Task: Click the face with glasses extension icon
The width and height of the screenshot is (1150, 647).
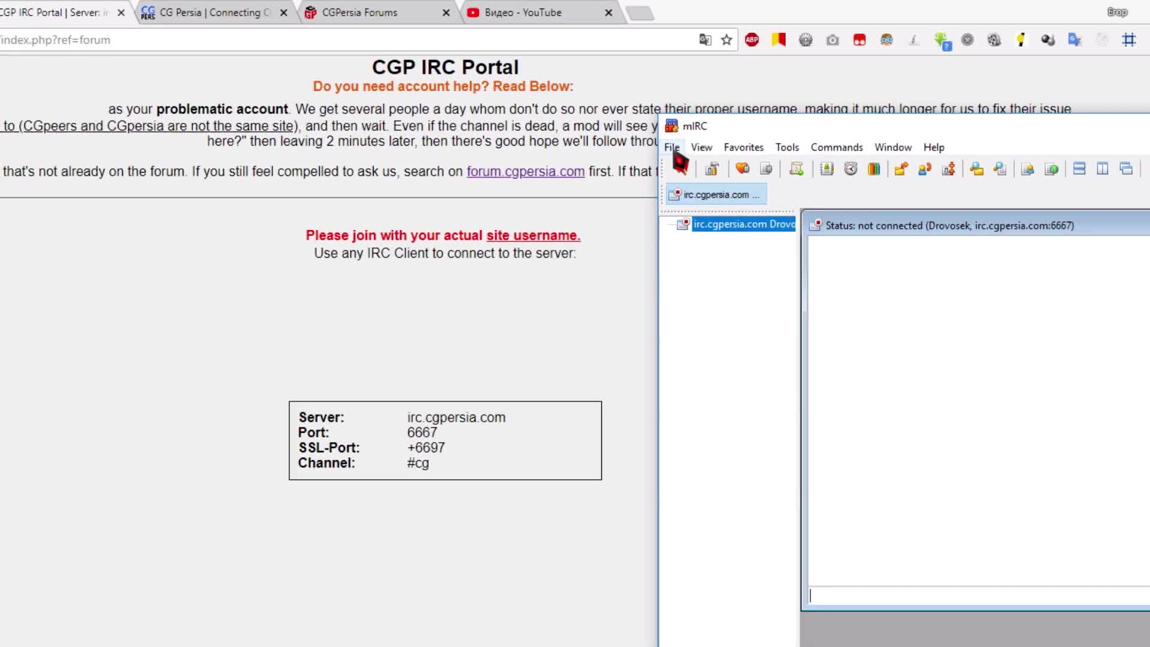Action: (x=886, y=40)
